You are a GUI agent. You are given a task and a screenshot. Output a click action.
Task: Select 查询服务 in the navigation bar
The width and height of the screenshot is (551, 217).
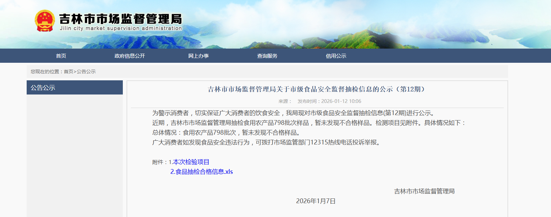pos(267,56)
